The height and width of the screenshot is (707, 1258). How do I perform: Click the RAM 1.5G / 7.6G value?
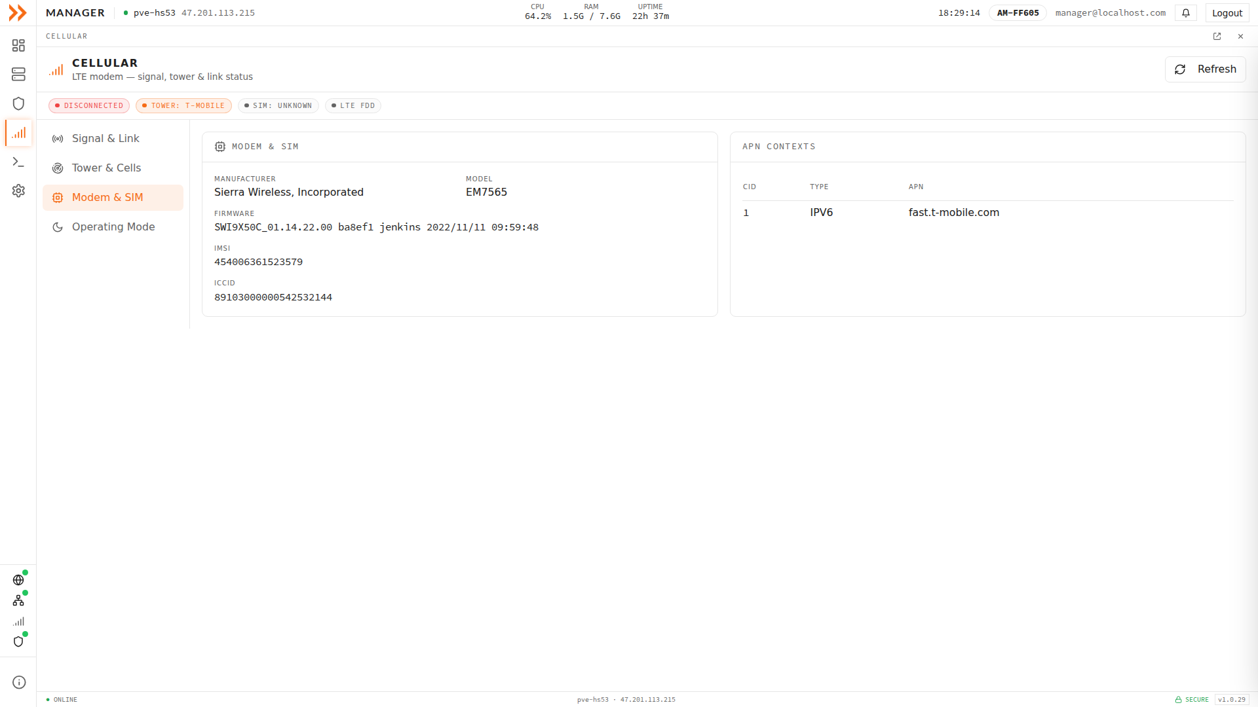(x=591, y=16)
